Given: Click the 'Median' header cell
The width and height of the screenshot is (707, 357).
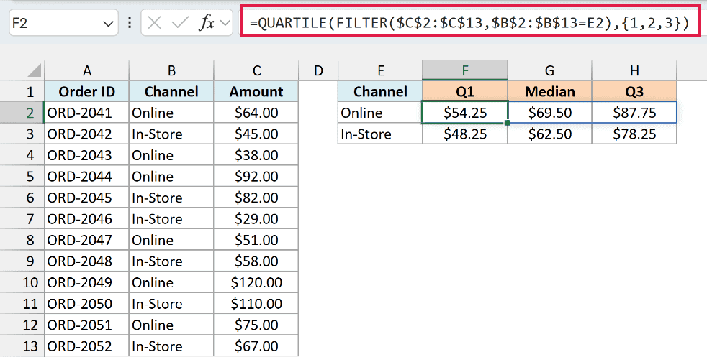Looking at the screenshot, I should [x=549, y=92].
